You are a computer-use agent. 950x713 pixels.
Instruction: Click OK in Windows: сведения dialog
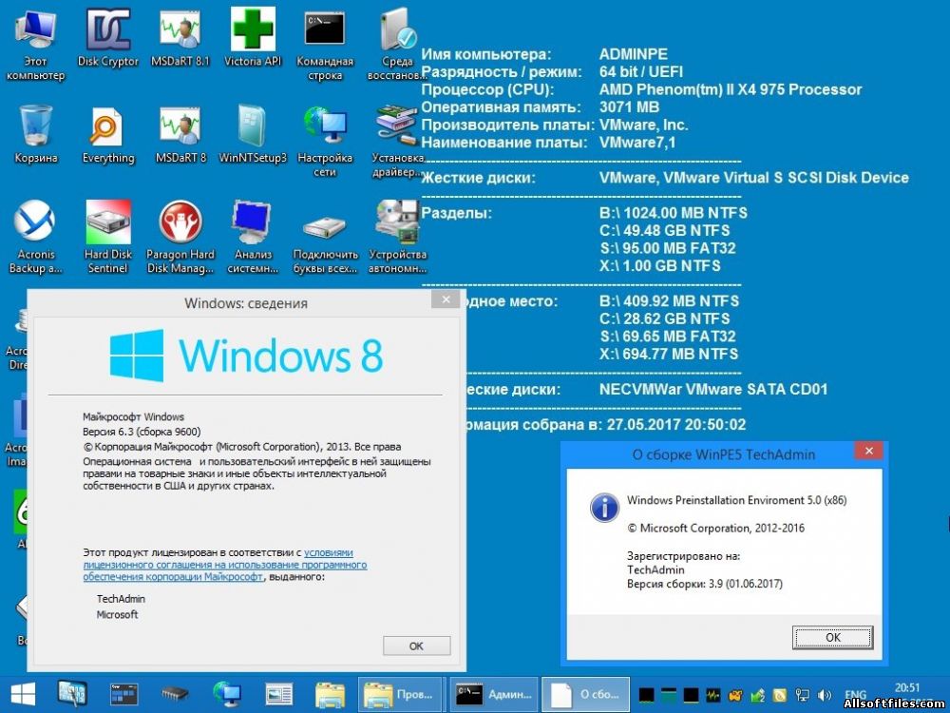pos(416,646)
